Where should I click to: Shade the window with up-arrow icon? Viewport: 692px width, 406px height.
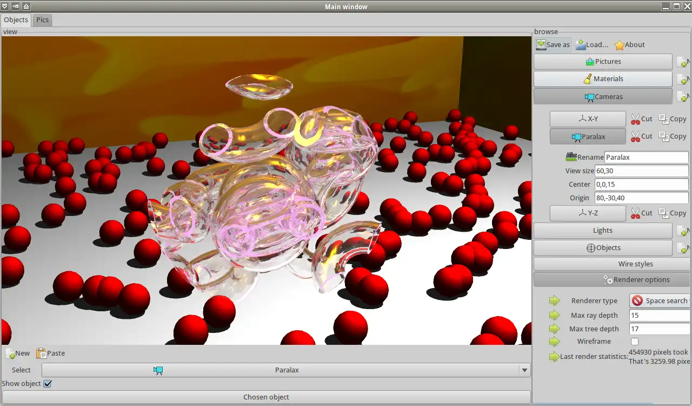(26, 6)
